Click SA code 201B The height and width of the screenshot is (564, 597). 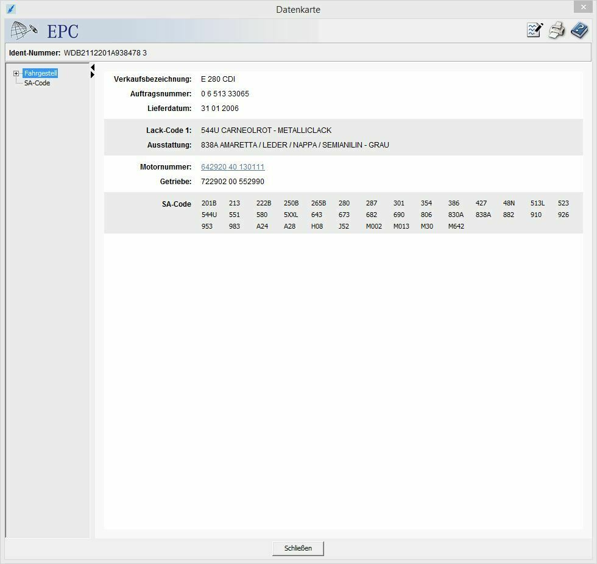tap(208, 203)
